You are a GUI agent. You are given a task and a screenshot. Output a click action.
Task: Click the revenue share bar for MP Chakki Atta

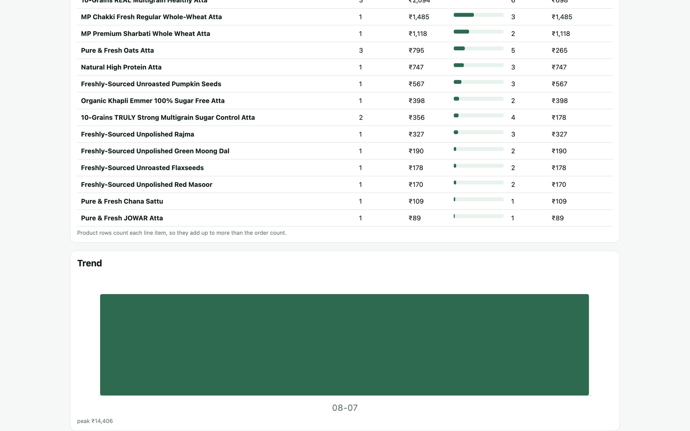coord(478,15)
